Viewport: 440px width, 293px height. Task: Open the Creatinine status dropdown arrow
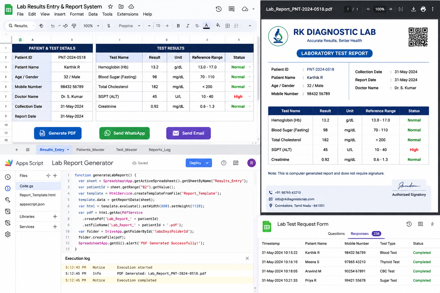click(250, 106)
